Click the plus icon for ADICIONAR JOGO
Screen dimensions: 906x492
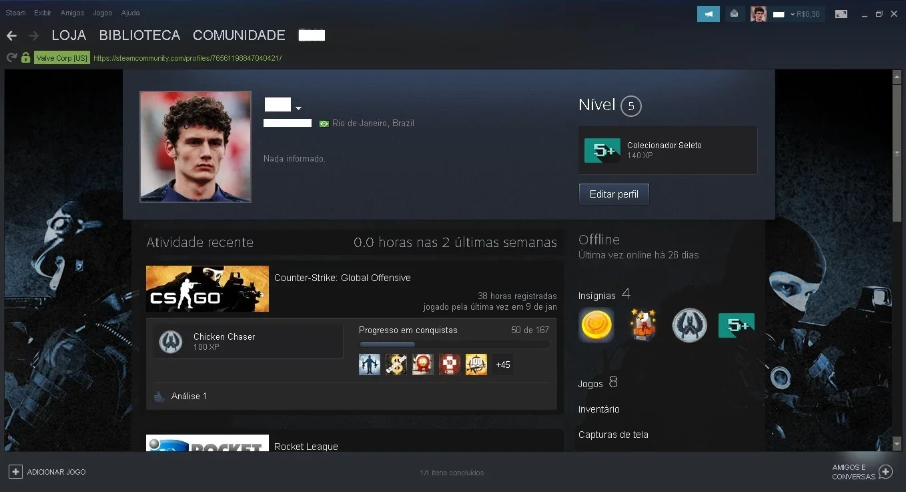pyautogui.click(x=15, y=472)
